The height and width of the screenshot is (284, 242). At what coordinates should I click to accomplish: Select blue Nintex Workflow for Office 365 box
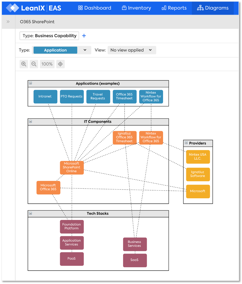tap(151, 97)
